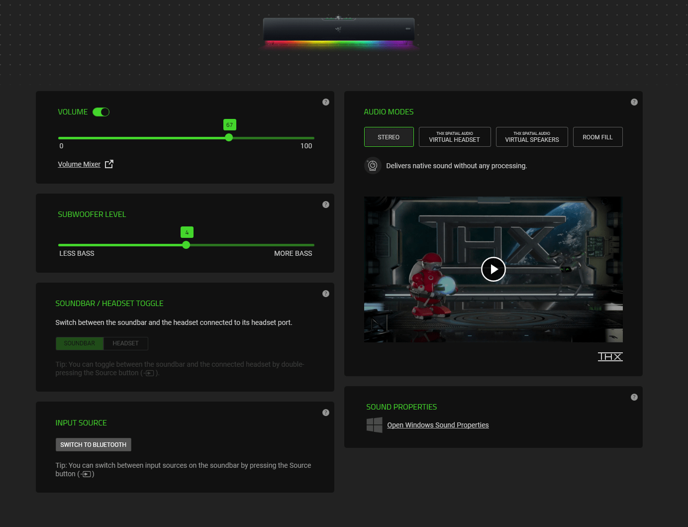Open help for Soundbar / Headset Toggle
The image size is (688, 527).
pyautogui.click(x=326, y=294)
